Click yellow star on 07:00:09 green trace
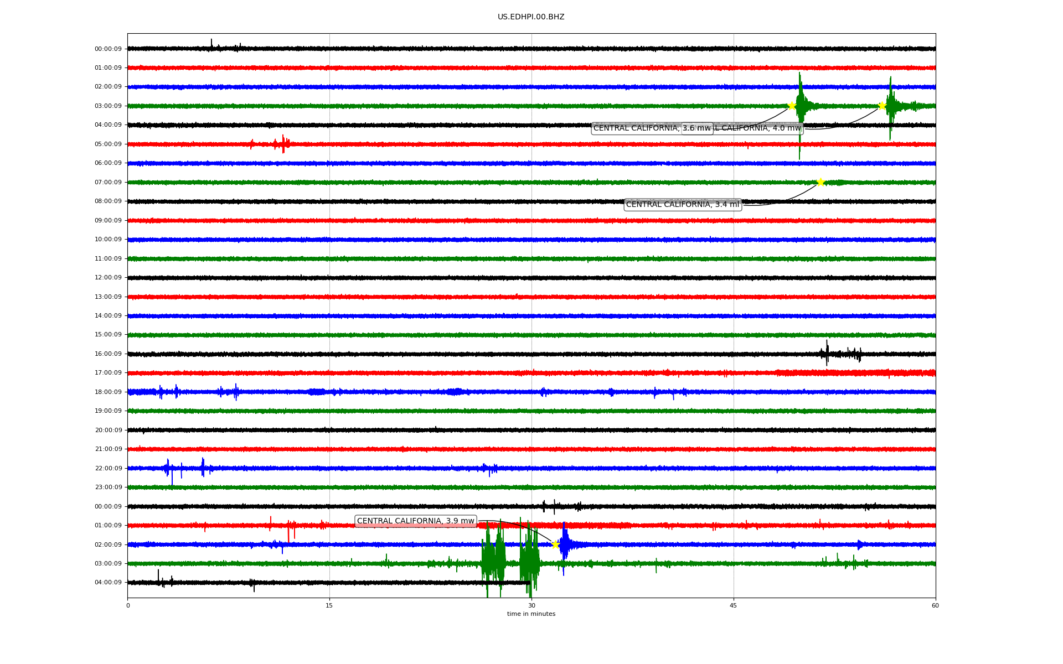Viewport: 1063px width, 664px height. [x=821, y=182]
